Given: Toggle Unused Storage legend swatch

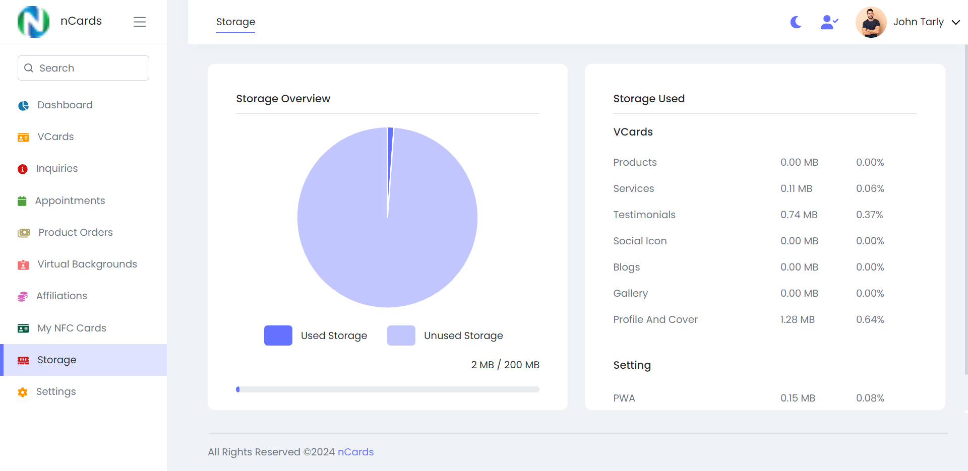Looking at the screenshot, I should tap(401, 335).
